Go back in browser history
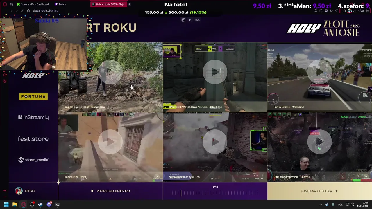 12,11
